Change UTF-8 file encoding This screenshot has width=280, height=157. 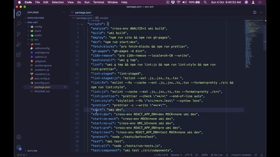(x=189, y=155)
